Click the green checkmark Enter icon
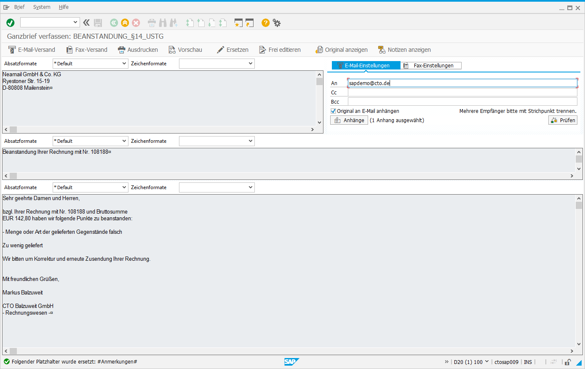 click(11, 23)
